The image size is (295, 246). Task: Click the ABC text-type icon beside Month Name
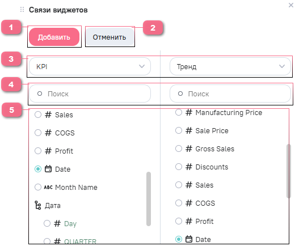click(x=48, y=187)
